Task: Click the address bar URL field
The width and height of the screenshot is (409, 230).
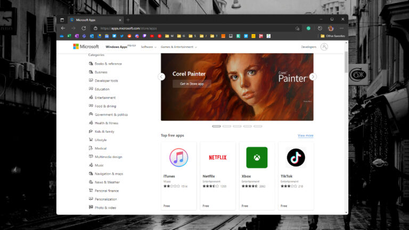Action: pos(195,28)
